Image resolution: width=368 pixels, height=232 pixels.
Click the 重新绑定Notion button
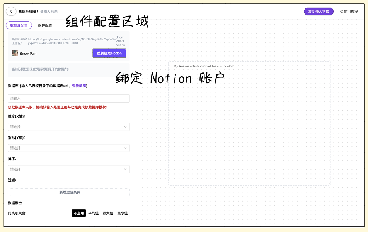pos(109,53)
